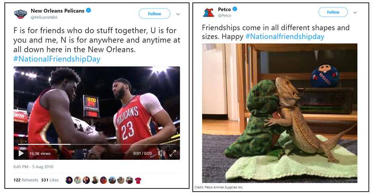Click the Petco verified badge
Viewport: 376px width, 196px height.
(235, 9)
